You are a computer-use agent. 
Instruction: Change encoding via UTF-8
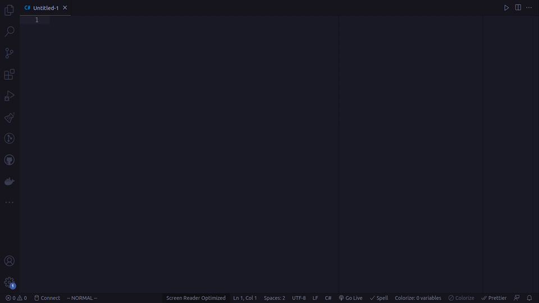click(299, 298)
